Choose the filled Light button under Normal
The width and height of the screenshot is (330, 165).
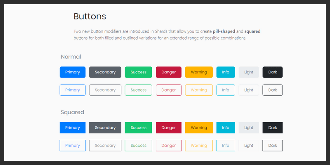249,72
